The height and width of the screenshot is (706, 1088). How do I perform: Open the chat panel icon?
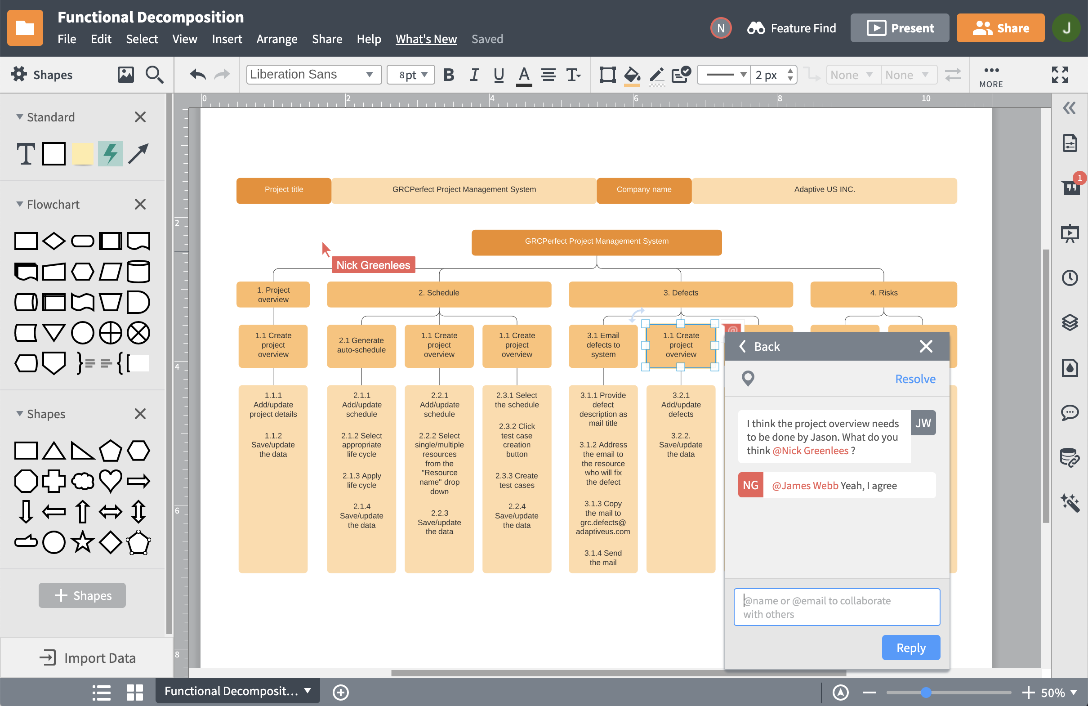coord(1071,413)
